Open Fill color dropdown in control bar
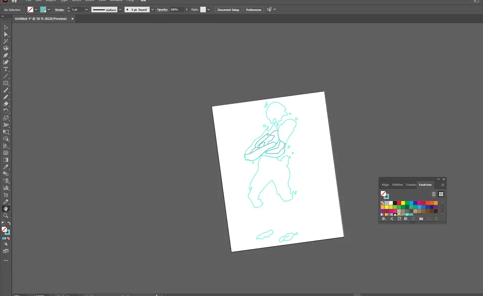 (36, 9)
